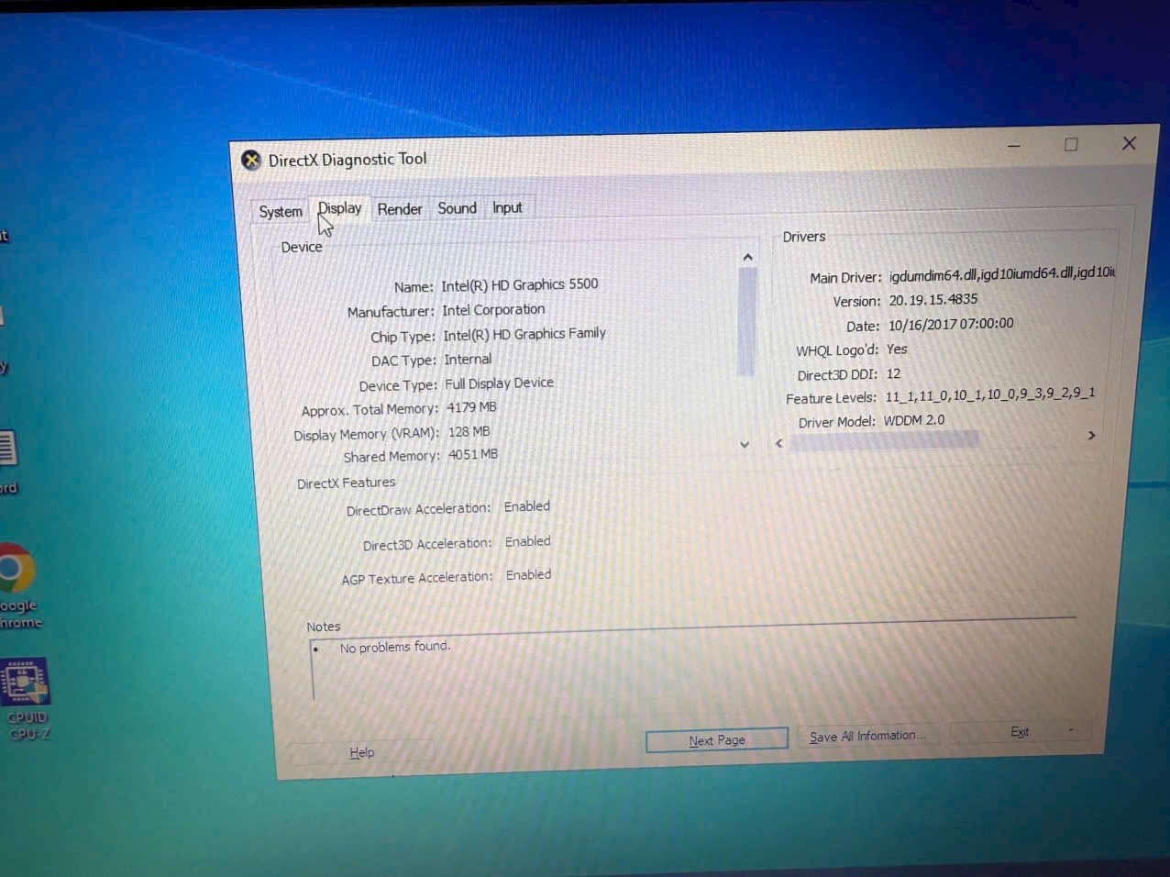Click the DAC Type Internal value
The image size is (1170, 877).
pyautogui.click(x=468, y=360)
